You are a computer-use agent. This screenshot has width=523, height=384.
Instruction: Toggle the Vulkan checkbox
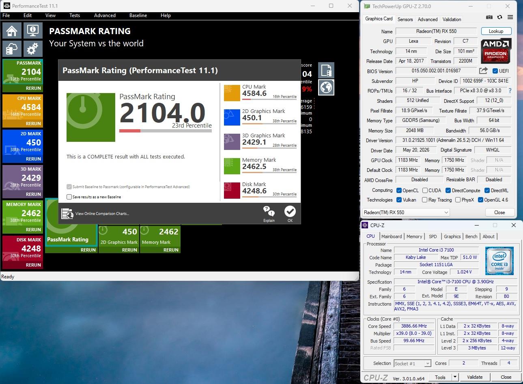point(399,200)
